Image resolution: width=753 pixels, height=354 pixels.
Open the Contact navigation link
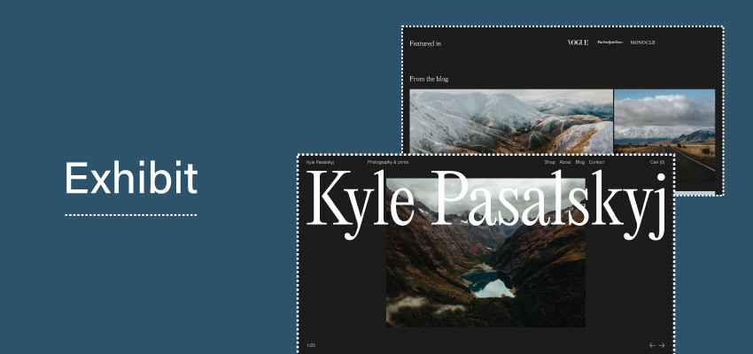point(596,162)
